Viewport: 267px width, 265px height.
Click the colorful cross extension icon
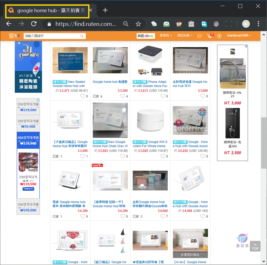179,24
